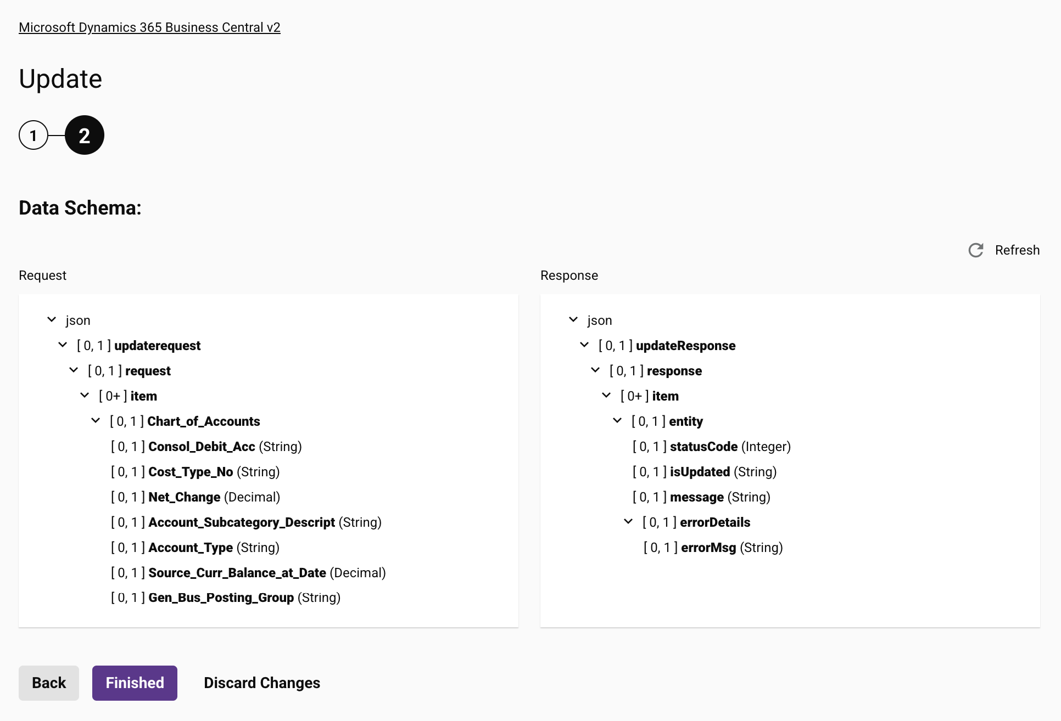Select the Cost_Type_No field
The image size is (1061, 721).
196,472
